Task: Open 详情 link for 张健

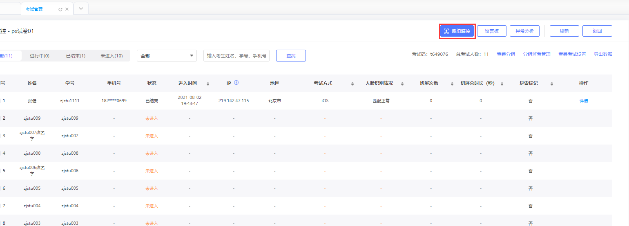Action: [x=584, y=101]
